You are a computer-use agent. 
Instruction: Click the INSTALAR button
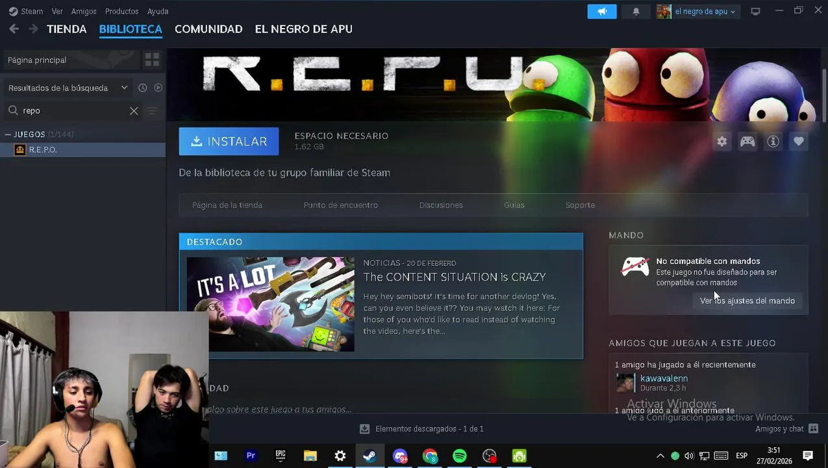pos(229,141)
